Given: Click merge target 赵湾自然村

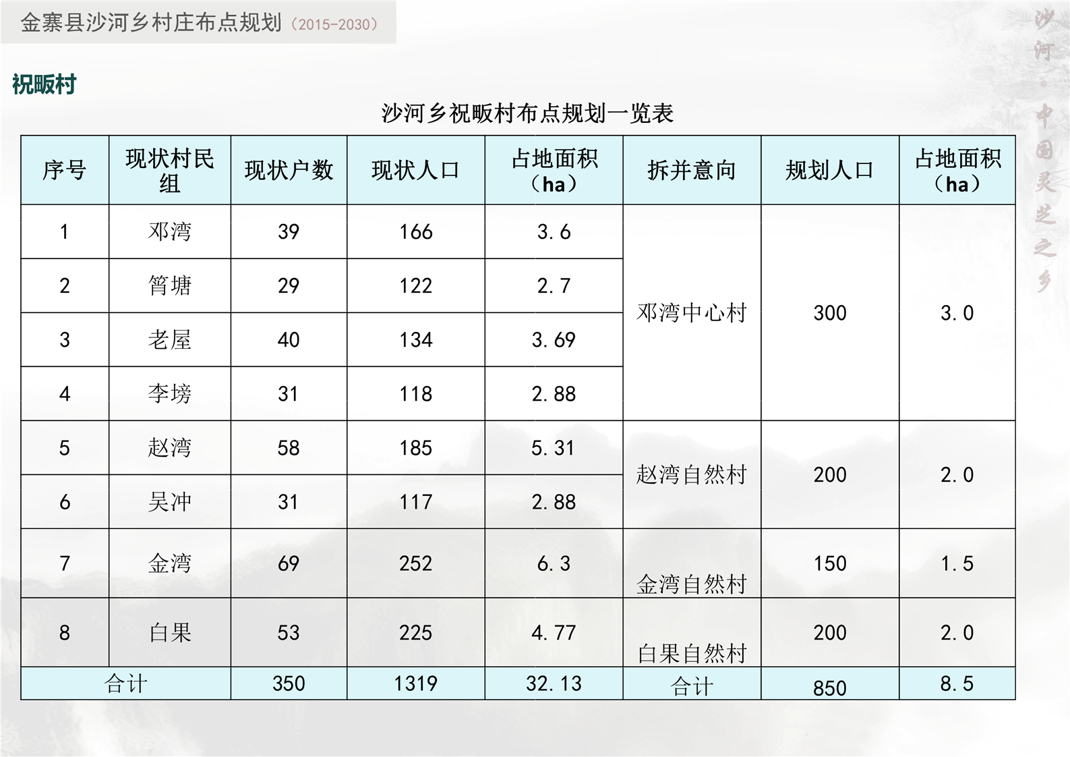Looking at the screenshot, I should click(692, 474).
